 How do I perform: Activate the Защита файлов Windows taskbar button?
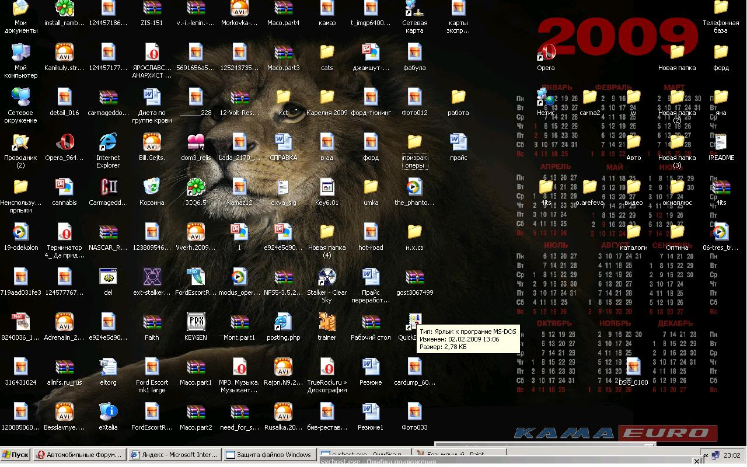point(269,455)
